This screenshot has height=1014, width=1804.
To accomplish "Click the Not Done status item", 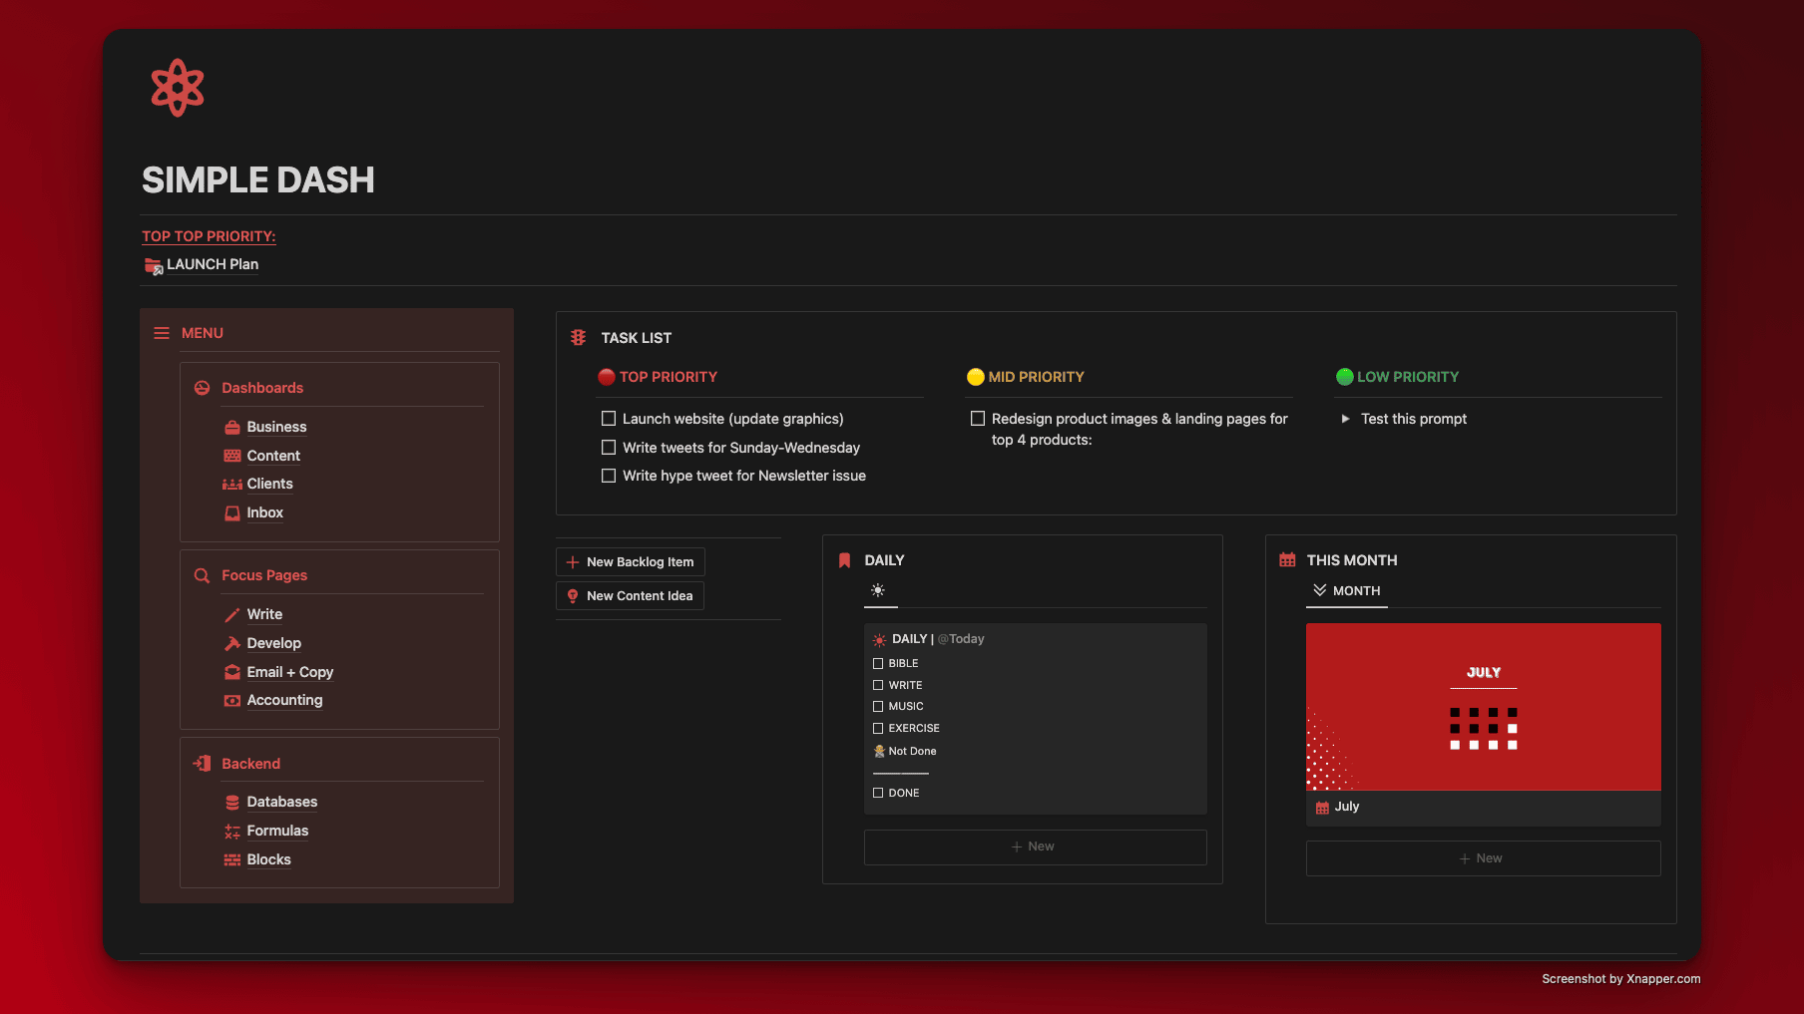I will (x=906, y=752).
